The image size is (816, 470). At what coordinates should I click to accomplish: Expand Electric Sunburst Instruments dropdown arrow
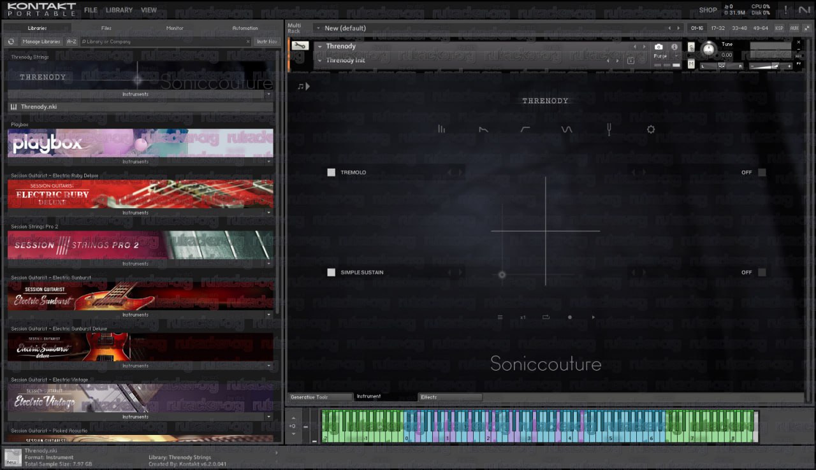tap(268, 315)
